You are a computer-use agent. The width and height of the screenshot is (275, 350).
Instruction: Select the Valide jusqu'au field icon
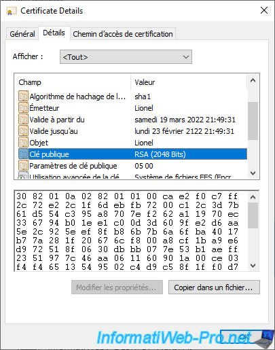[23, 130]
